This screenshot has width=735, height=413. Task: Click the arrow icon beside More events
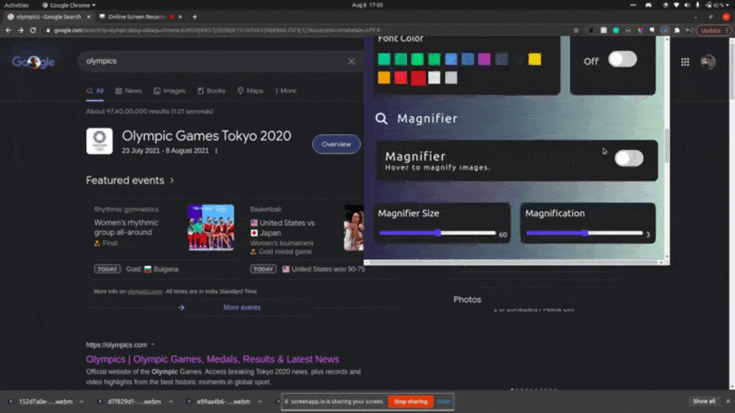pos(182,308)
